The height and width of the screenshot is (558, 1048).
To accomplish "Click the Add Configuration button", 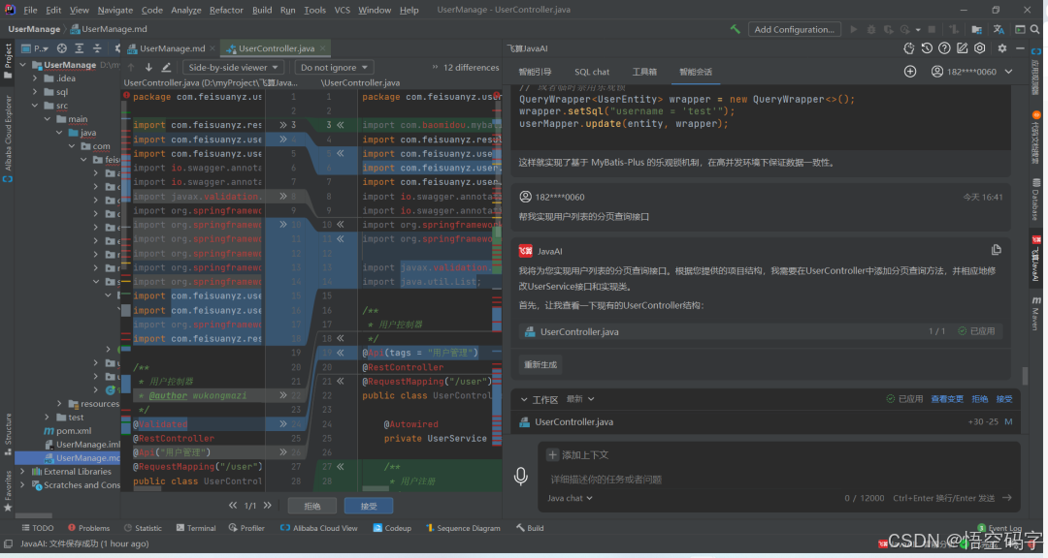I will click(794, 29).
